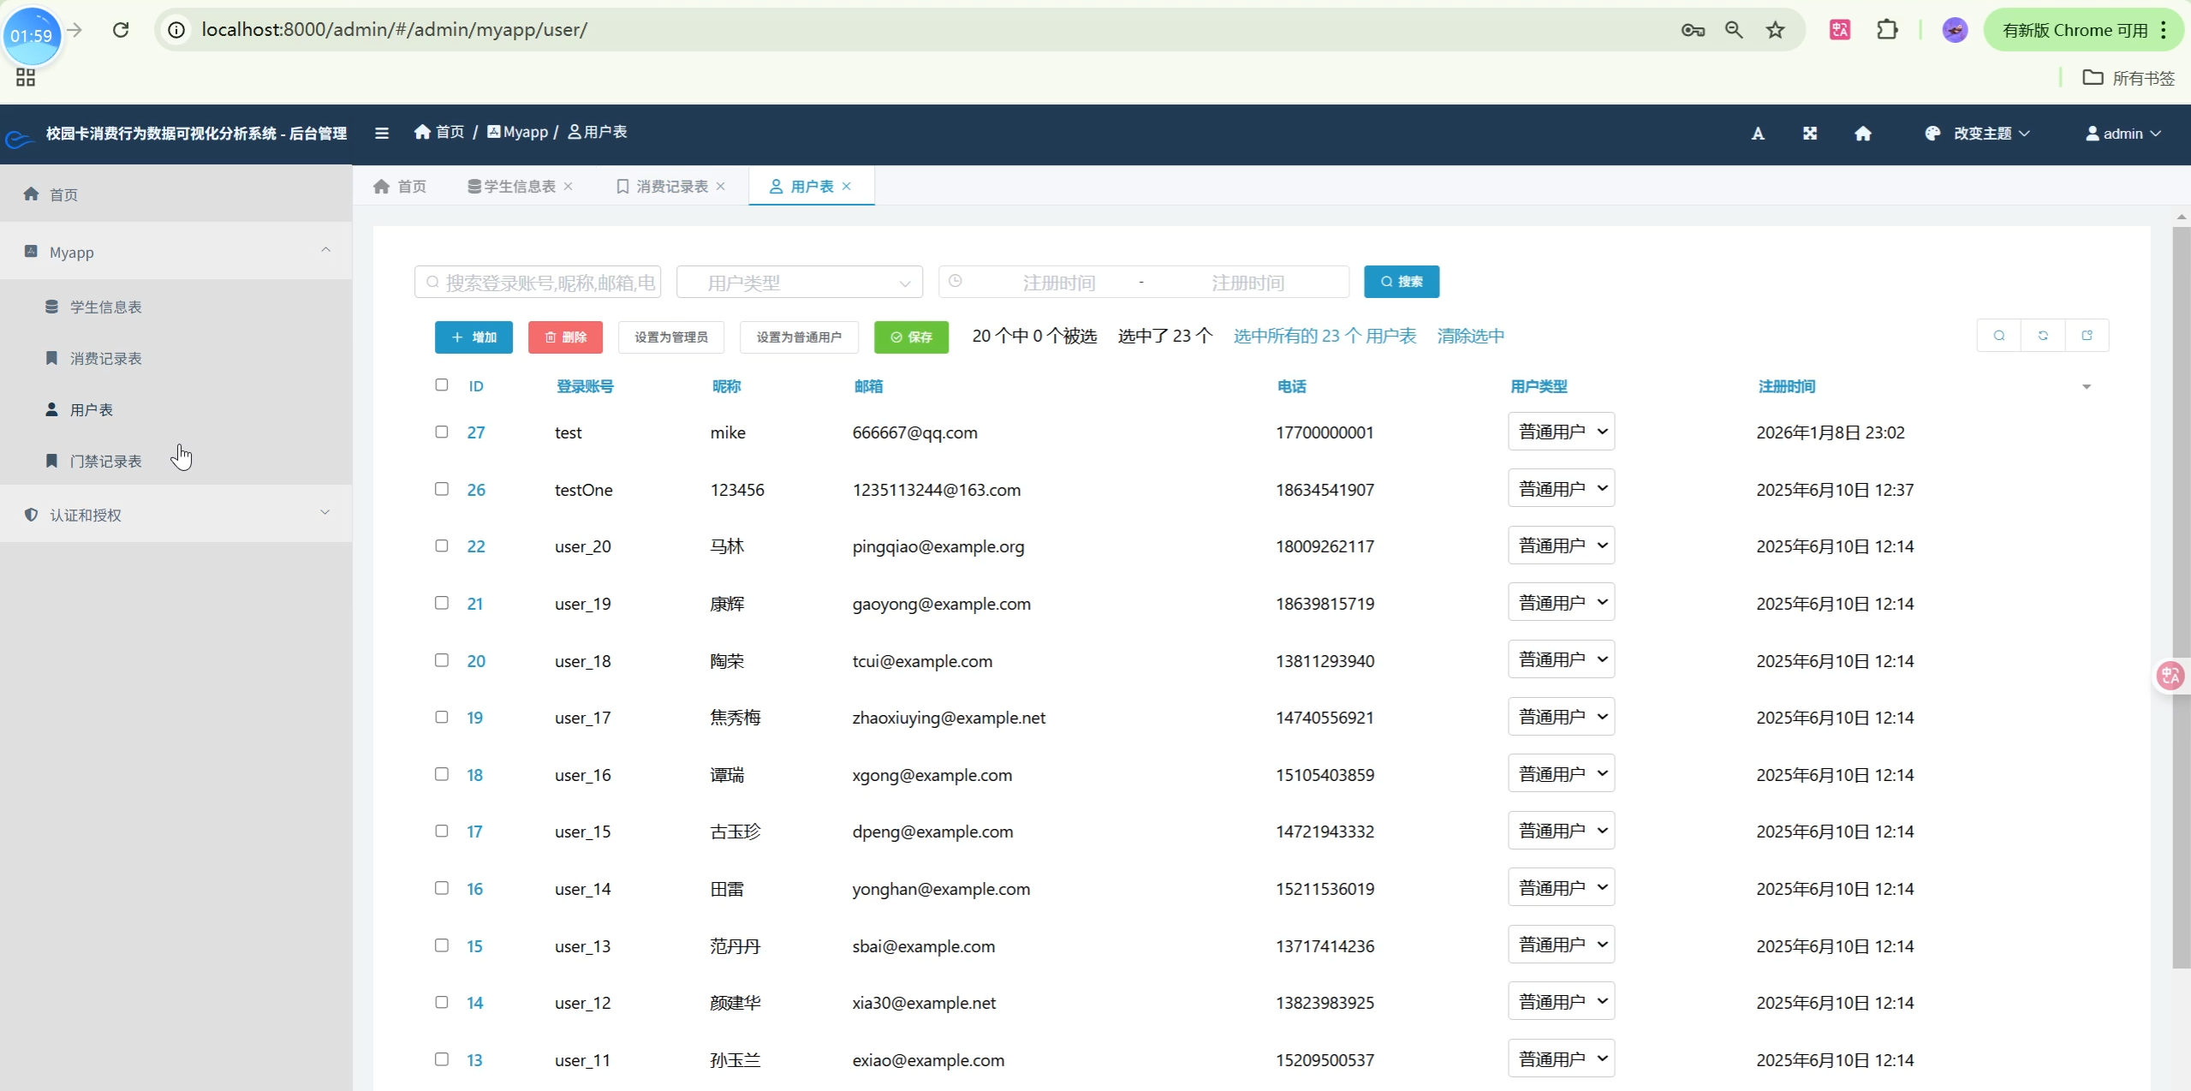The image size is (2191, 1091).
Task: Tick the select-all checkbox in the table header
Action: [x=442, y=385]
